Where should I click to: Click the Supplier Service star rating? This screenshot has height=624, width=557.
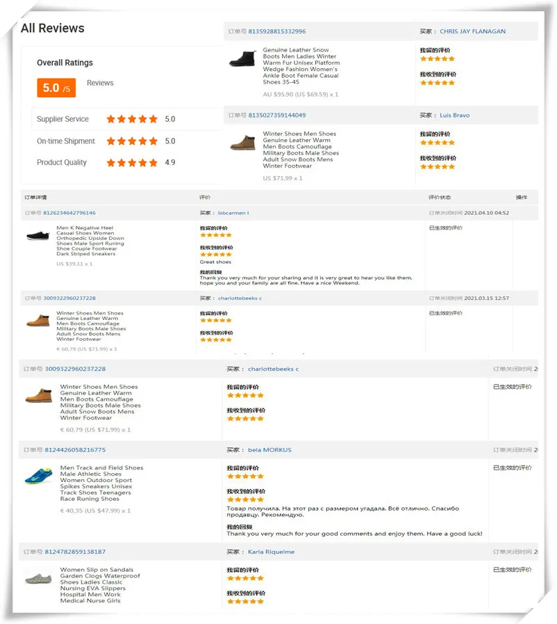click(x=132, y=119)
